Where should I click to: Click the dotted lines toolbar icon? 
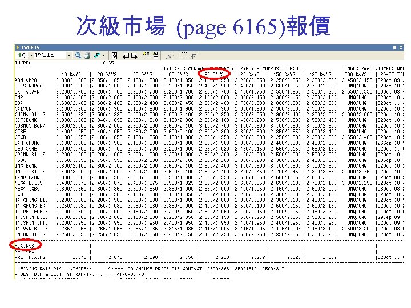tap(184, 55)
